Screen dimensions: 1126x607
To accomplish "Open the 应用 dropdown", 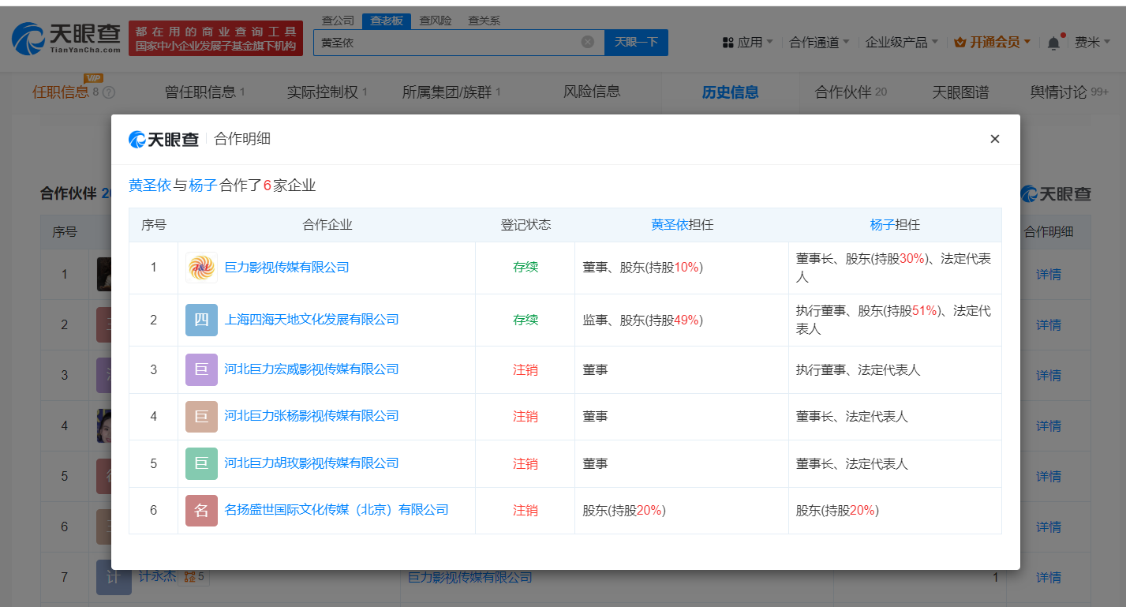I will (x=747, y=43).
